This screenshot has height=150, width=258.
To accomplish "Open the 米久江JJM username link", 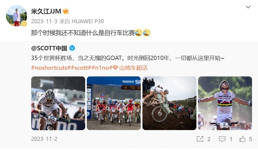I will pos(46,11).
